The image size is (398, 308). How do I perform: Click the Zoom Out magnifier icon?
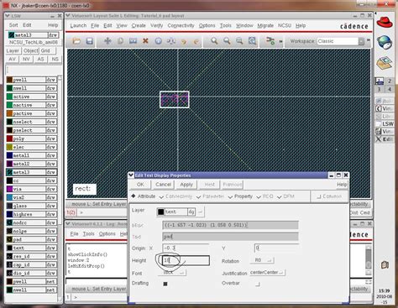[227, 41]
